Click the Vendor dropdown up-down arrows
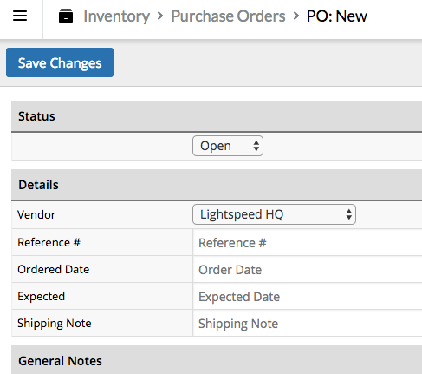Screen dimensions: 422x374 [x=349, y=214]
